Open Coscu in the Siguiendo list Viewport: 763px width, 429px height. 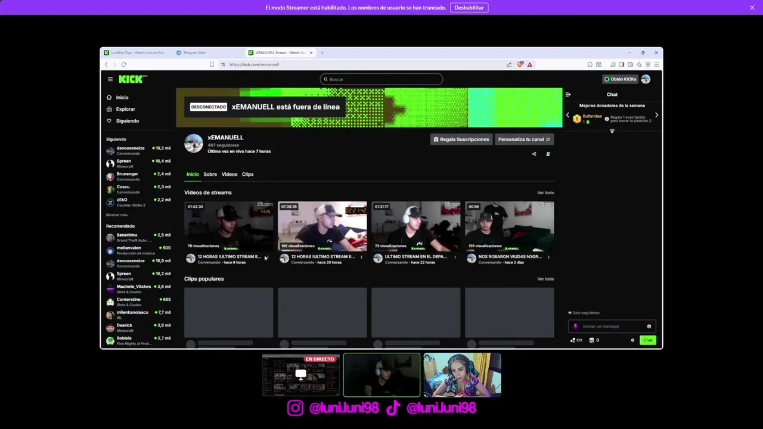coord(138,189)
